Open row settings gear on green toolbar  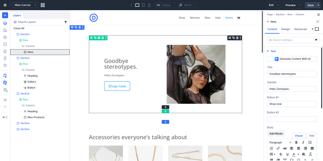[91, 38]
